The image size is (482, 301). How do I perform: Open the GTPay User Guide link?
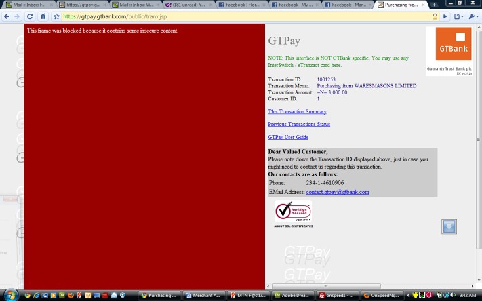coord(288,137)
